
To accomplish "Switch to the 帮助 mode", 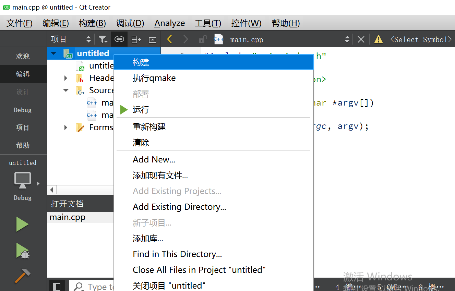I will (x=23, y=145).
